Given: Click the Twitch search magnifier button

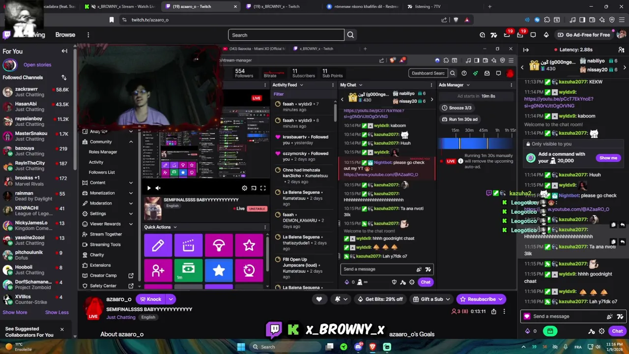Looking at the screenshot, I should click(350, 35).
